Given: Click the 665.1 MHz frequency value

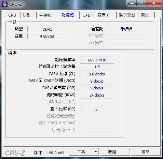Looking at the screenshot, I should point(97,60).
